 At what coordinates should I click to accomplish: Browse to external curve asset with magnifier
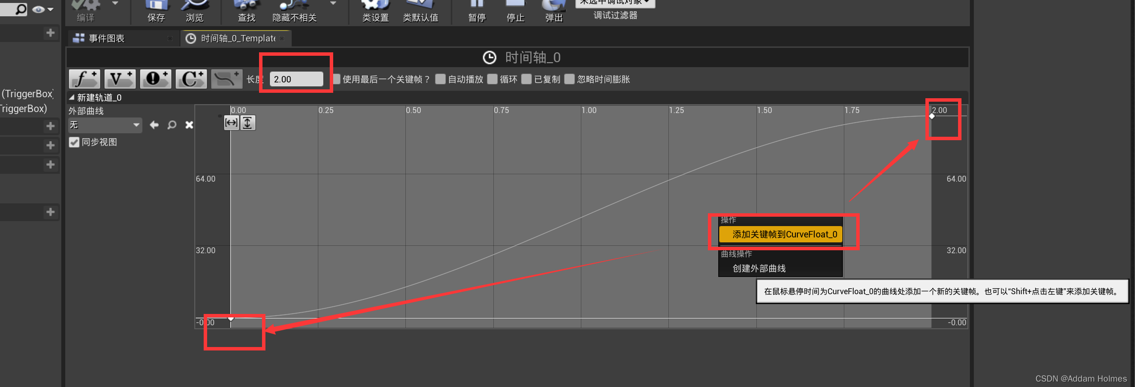(172, 125)
